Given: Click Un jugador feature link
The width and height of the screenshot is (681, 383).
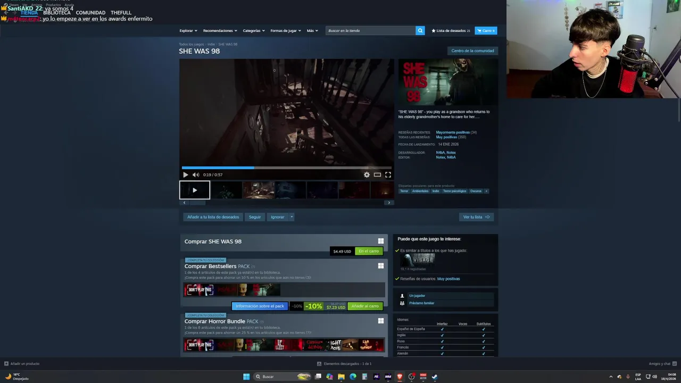Looking at the screenshot, I should 417,296.
